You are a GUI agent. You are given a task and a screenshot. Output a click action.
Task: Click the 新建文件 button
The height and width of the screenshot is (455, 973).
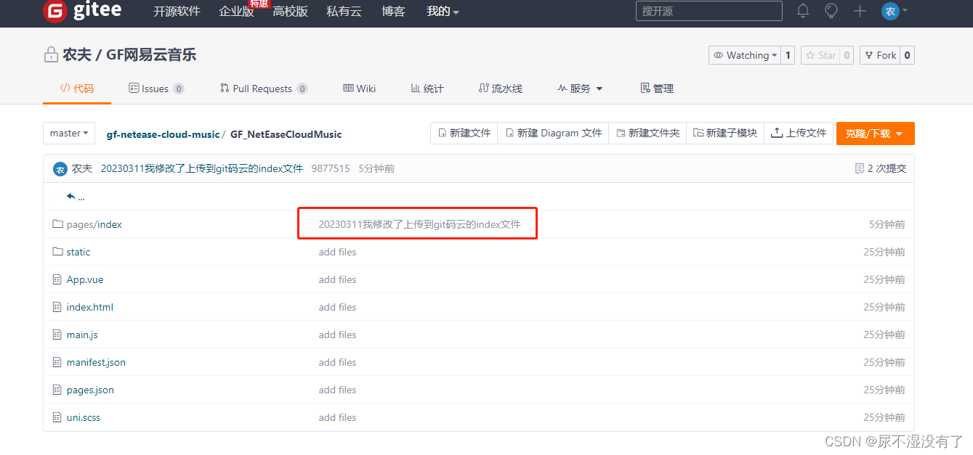click(464, 134)
